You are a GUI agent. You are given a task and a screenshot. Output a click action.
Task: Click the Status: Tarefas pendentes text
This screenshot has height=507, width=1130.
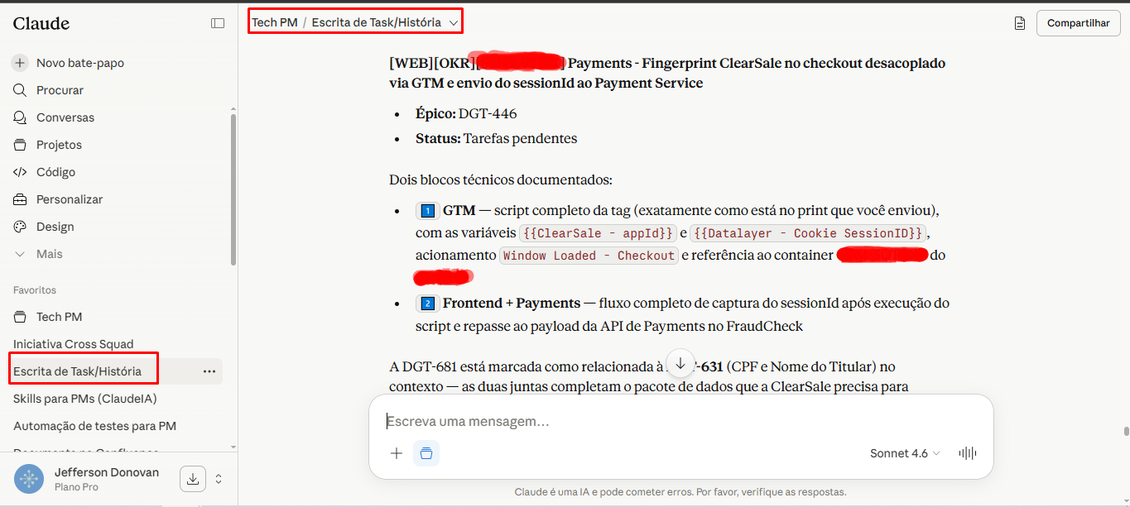point(497,138)
